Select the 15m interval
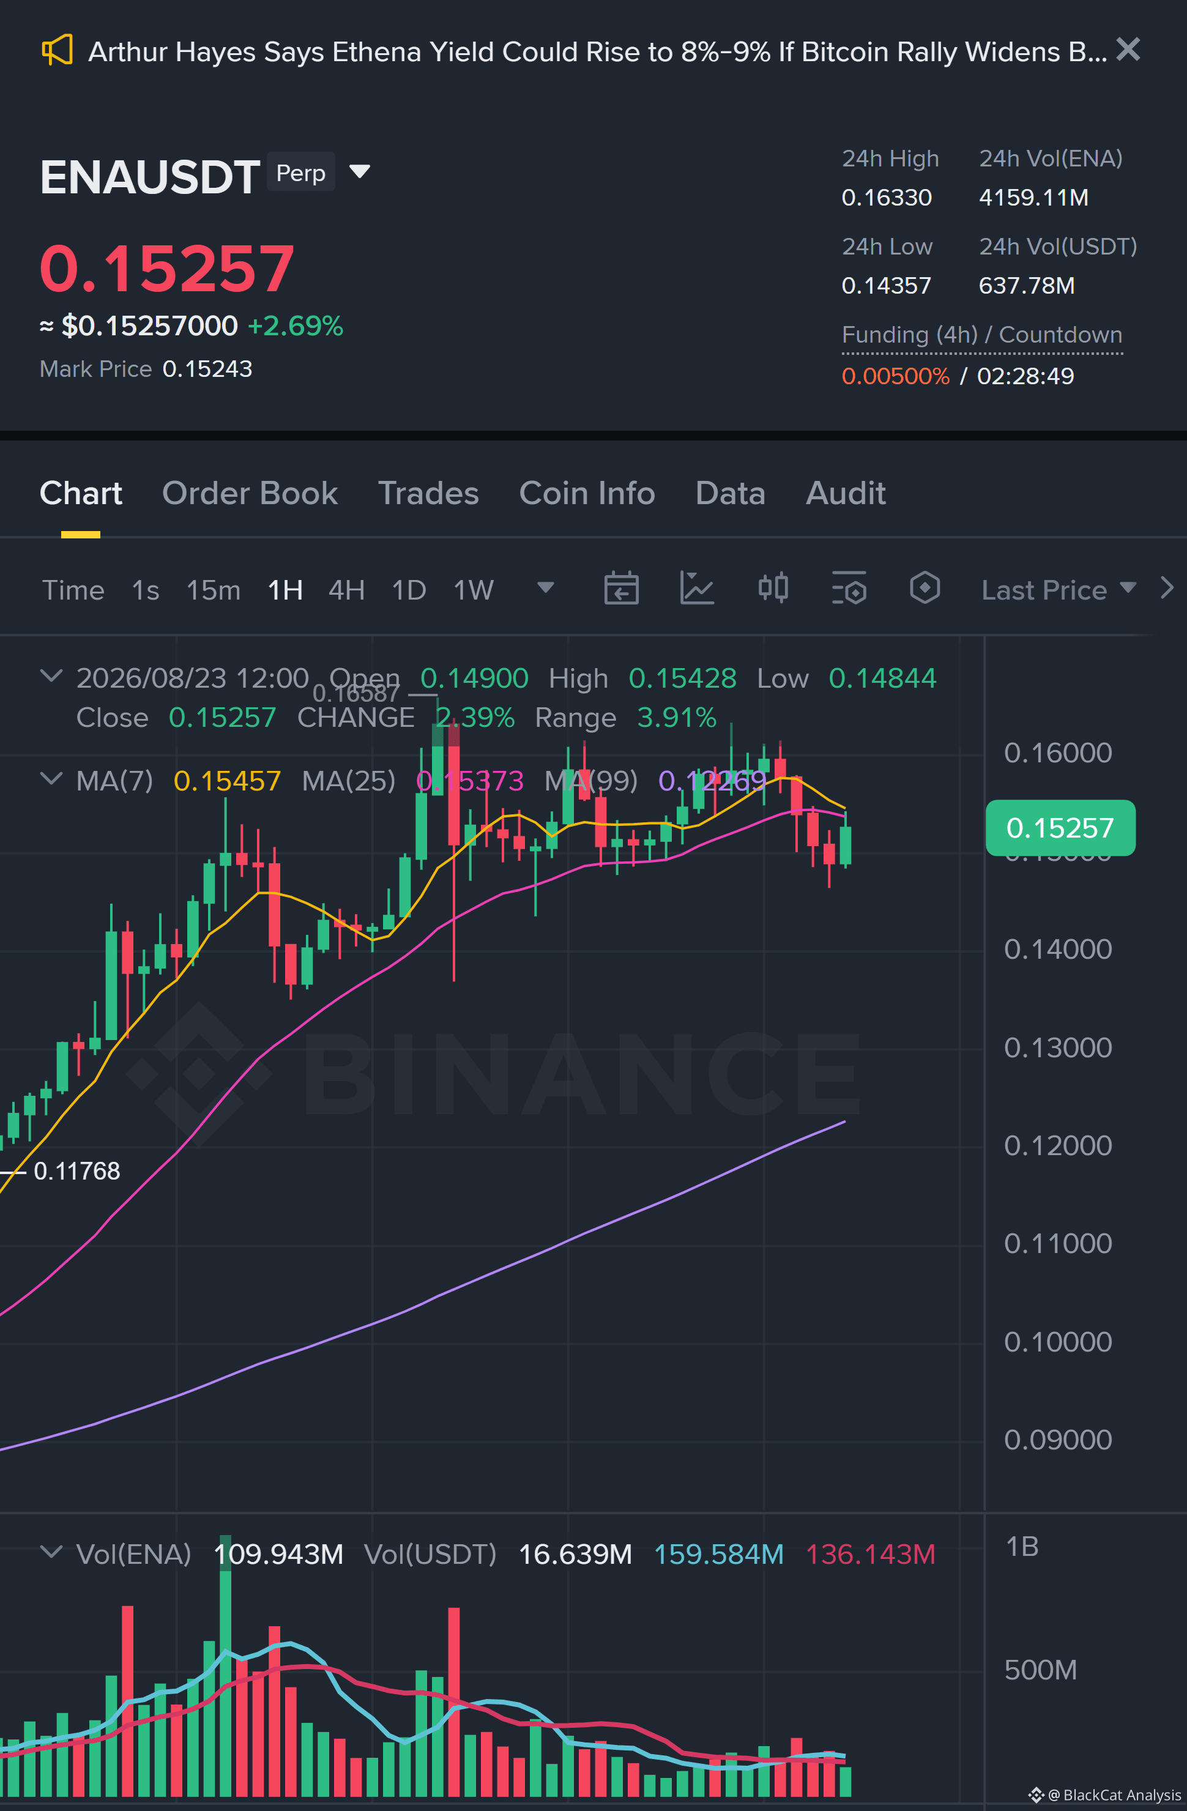The image size is (1187, 1811). (x=213, y=590)
